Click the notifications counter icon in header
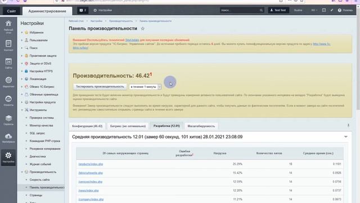Screen dimensions: 360x203 click(x=83, y=10)
